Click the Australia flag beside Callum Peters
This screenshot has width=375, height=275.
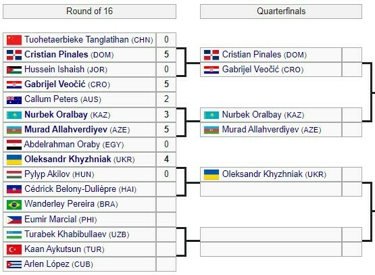[x=14, y=99]
